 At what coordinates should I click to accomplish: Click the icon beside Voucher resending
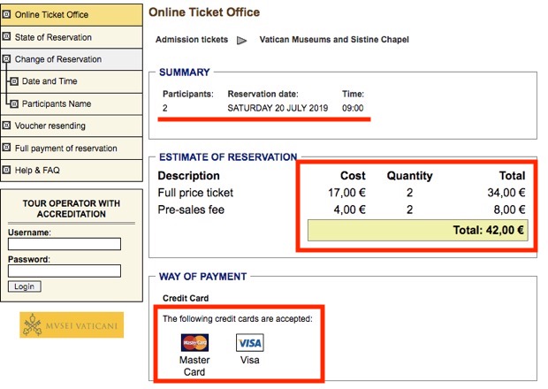pyautogui.click(x=7, y=126)
